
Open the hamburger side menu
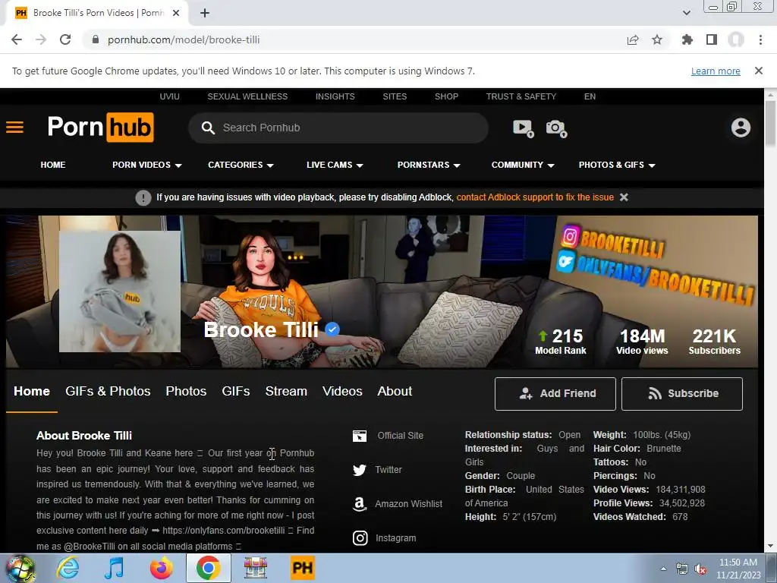[15, 128]
